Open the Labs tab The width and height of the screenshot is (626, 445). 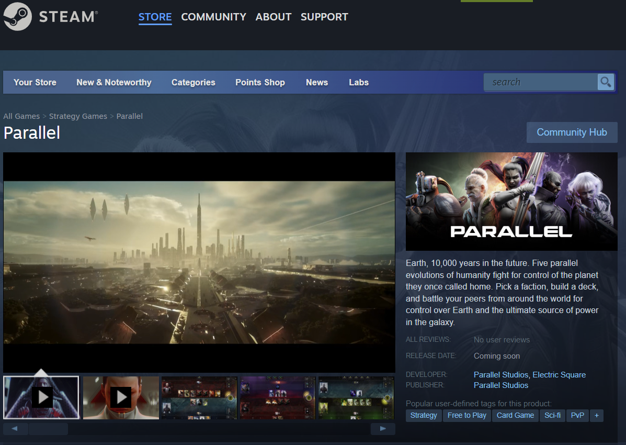(x=359, y=82)
